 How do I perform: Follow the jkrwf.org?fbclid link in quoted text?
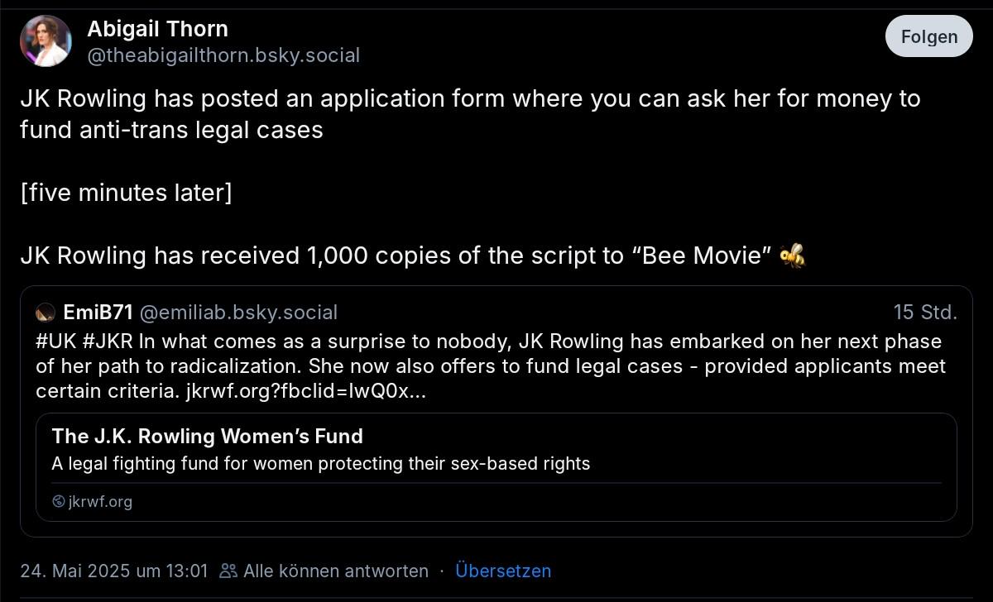(x=303, y=391)
